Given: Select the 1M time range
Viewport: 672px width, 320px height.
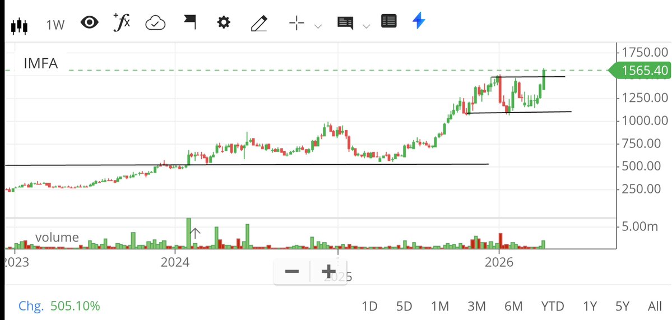Looking at the screenshot, I should tap(440, 307).
